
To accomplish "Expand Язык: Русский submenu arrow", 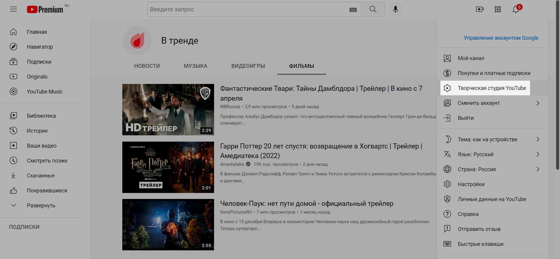I will [x=538, y=154].
